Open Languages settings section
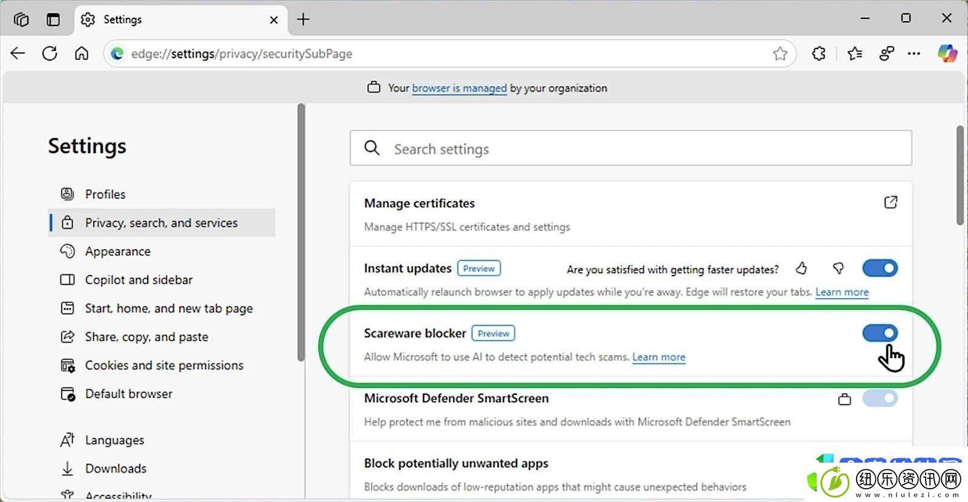The image size is (968, 502). coord(162,440)
